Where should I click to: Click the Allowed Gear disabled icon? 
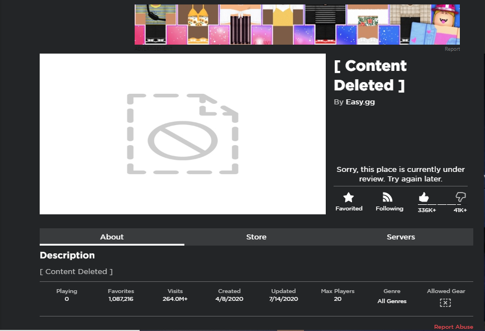[445, 303]
